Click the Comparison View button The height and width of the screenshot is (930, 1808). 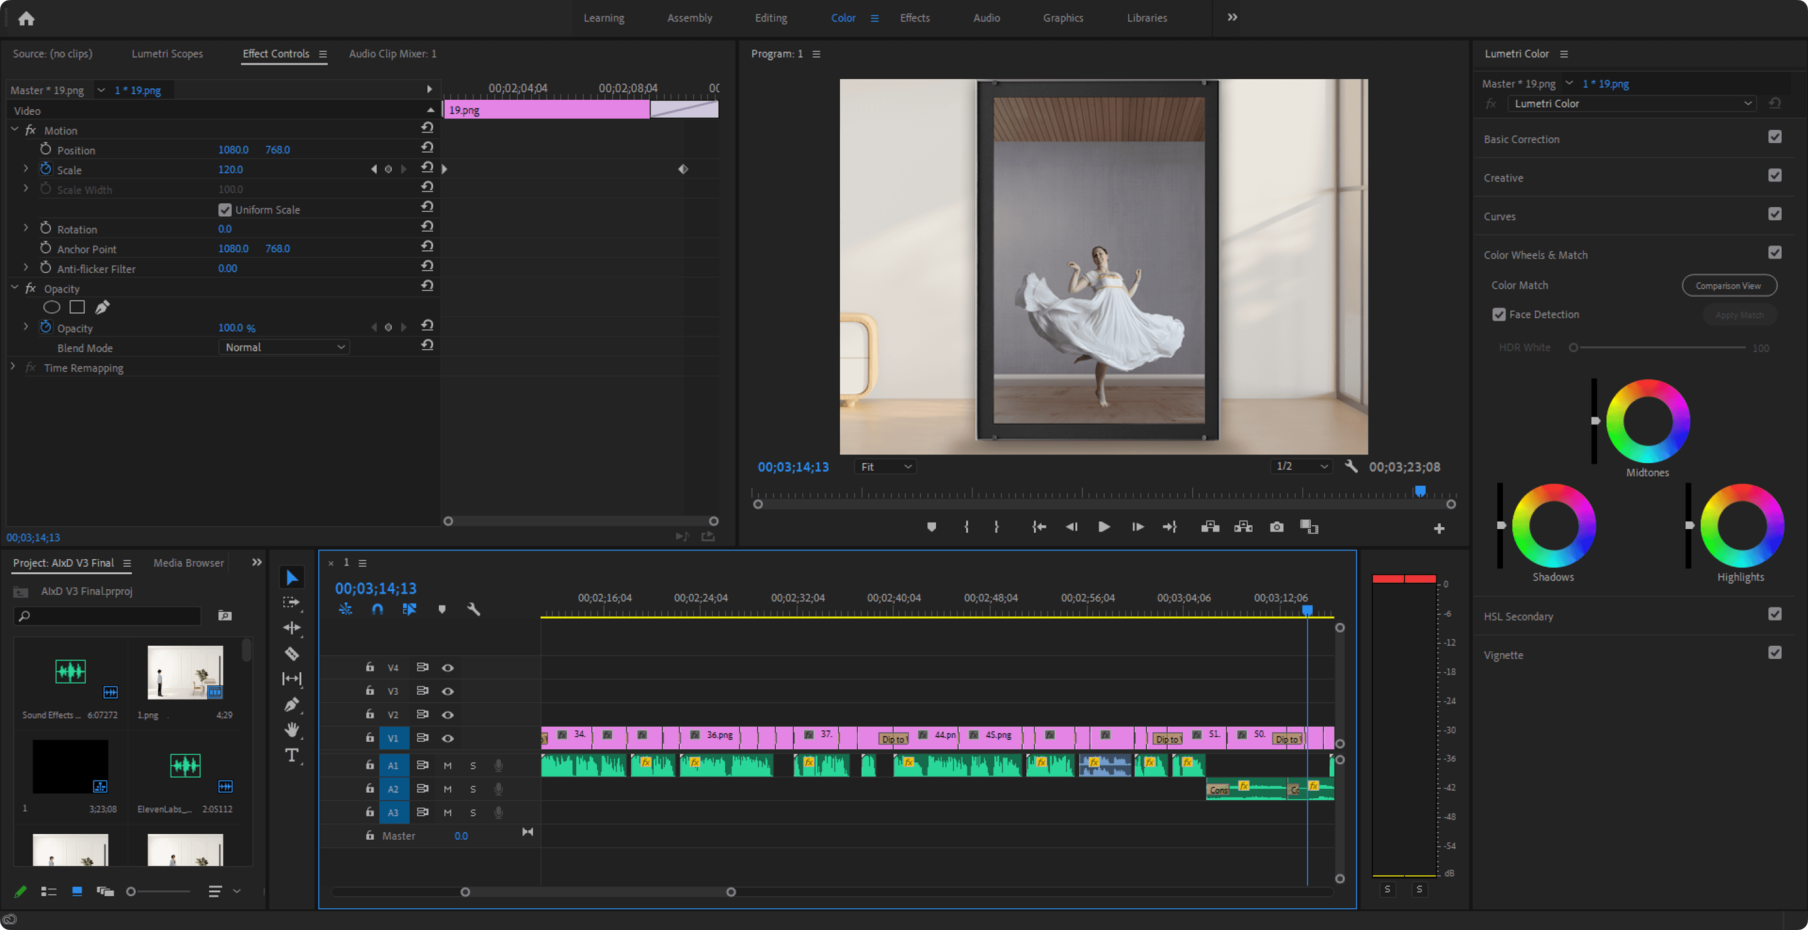1728,285
